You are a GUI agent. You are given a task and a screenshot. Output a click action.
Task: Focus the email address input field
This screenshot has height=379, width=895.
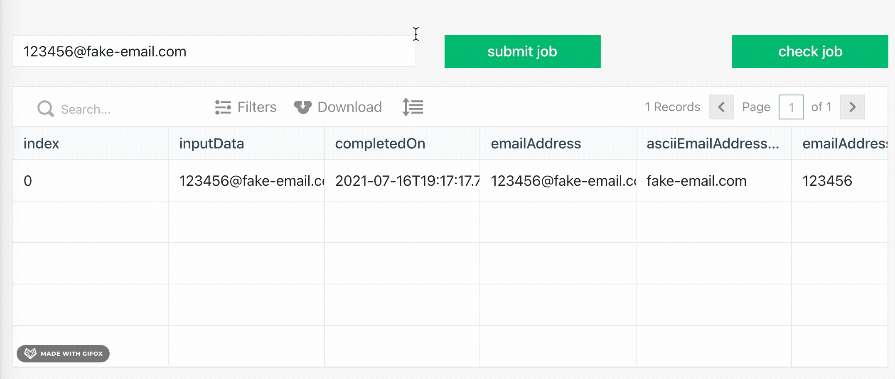(x=214, y=51)
